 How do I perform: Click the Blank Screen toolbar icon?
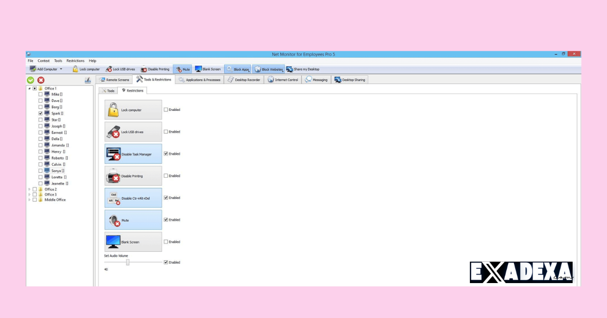207,69
